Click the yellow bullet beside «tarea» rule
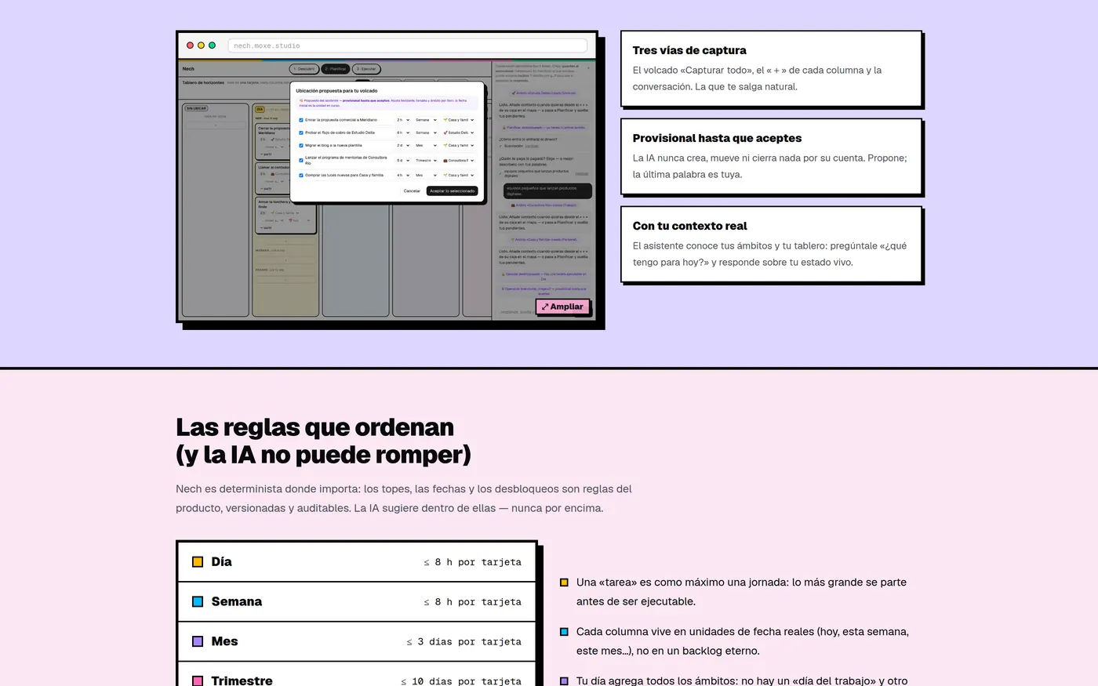Viewport: 1098px width, 686px height. click(564, 583)
